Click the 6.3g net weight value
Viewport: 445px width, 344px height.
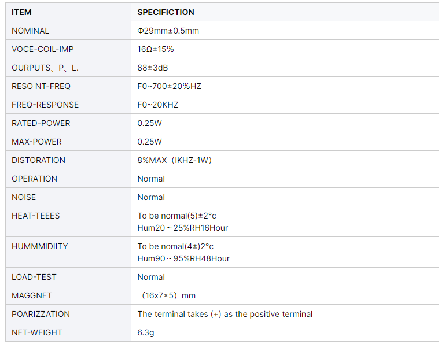point(146,332)
